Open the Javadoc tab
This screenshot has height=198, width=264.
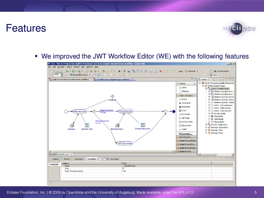pyautogui.click(x=65, y=159)
